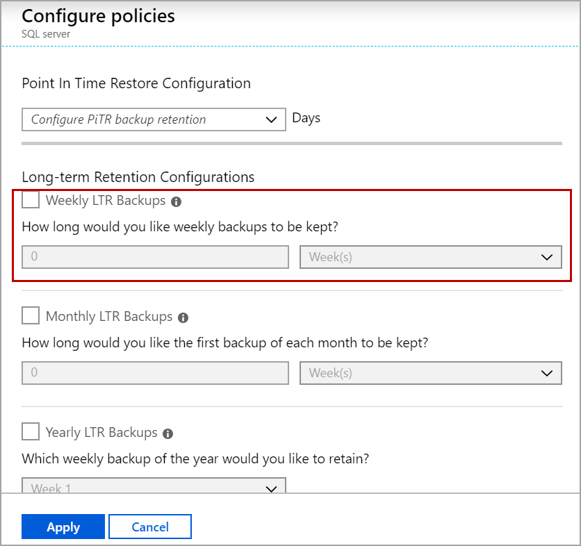The image size is (581, 546).
Task: Focus the weekly backups retention number field
Action: click(155, 257)
